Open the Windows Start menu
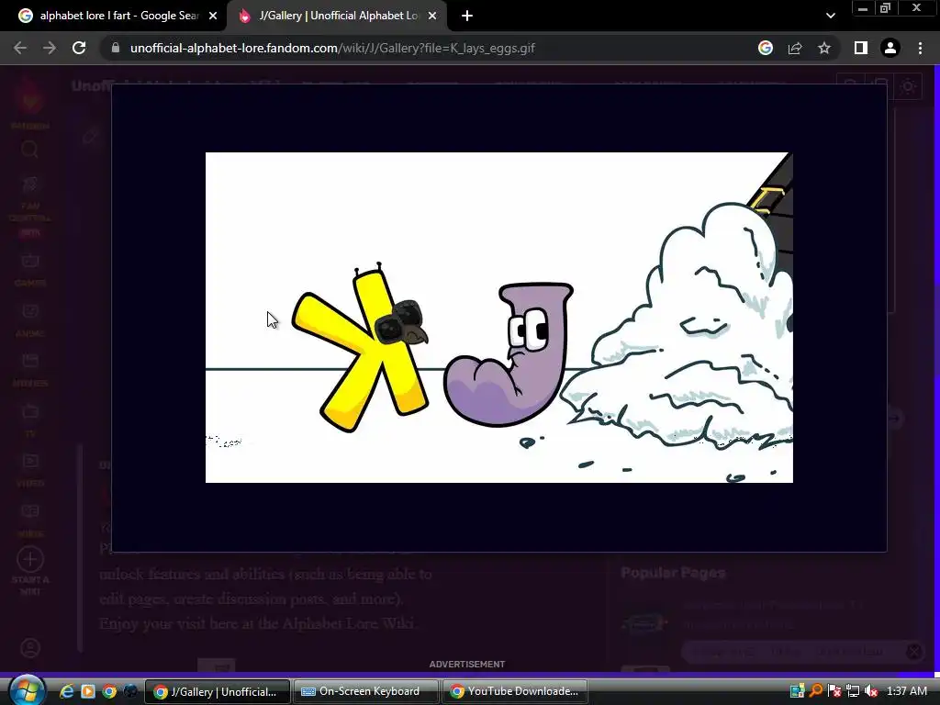940x705 pixels. 27,690
